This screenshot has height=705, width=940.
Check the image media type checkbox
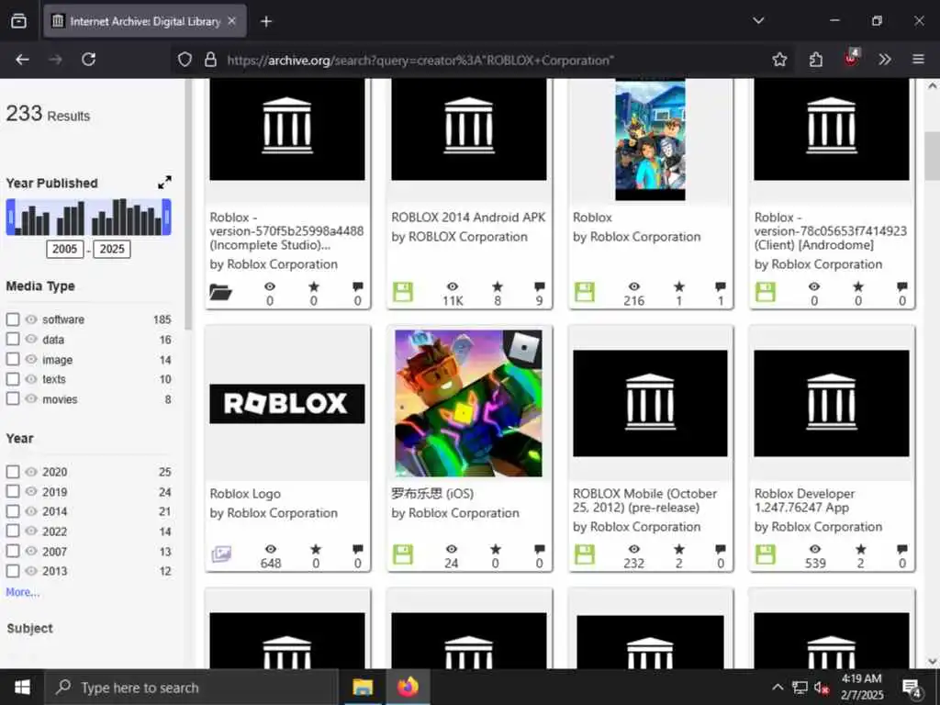coord(13,359)
